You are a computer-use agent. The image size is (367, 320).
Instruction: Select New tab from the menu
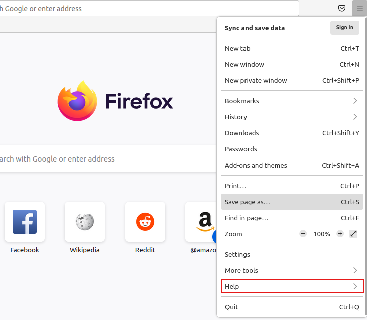click(292, 48)
